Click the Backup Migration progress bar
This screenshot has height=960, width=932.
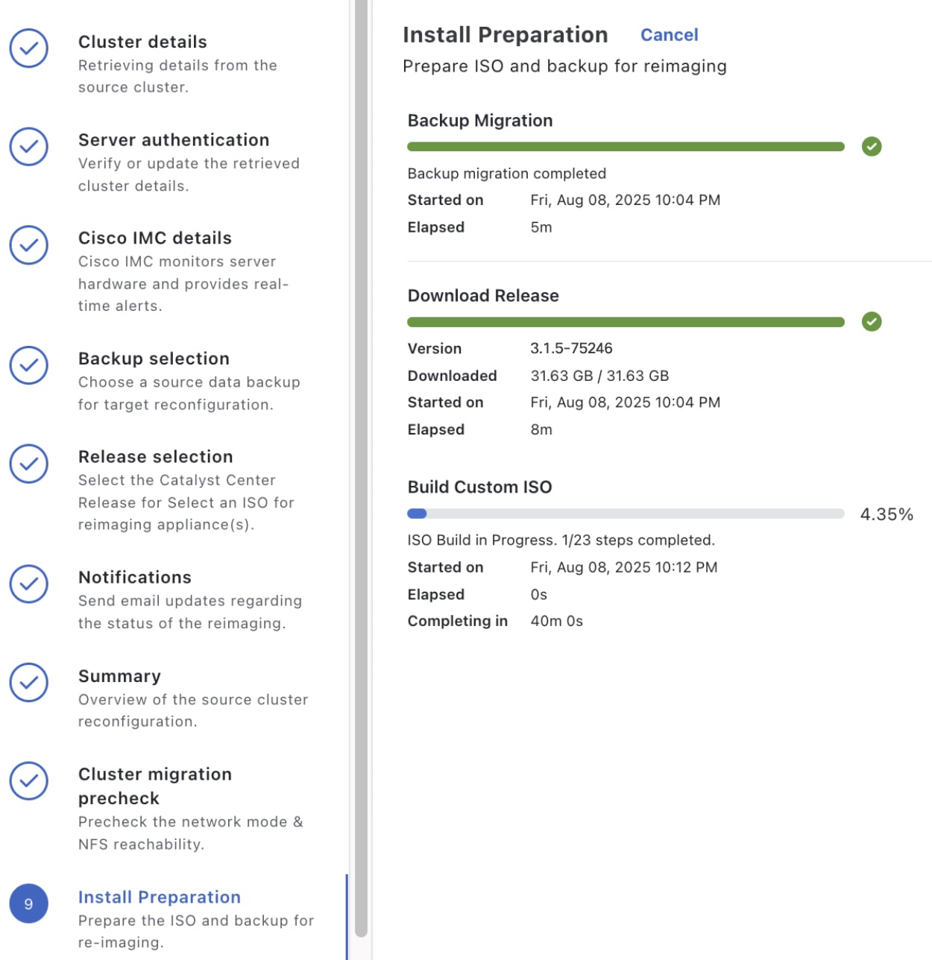point(626,147)
